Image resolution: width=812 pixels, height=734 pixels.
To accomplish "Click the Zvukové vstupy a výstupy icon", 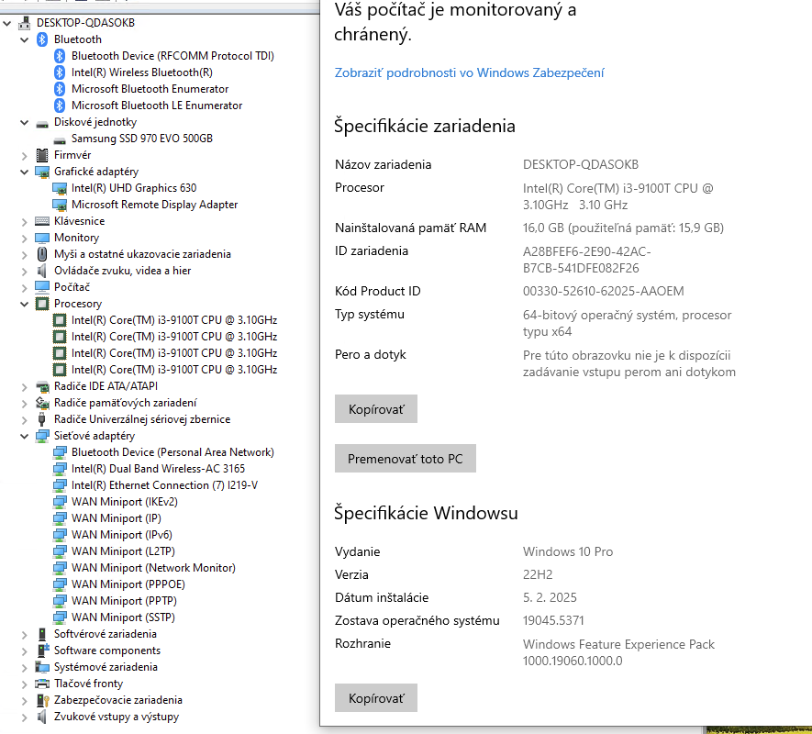I will pos(42,717).
